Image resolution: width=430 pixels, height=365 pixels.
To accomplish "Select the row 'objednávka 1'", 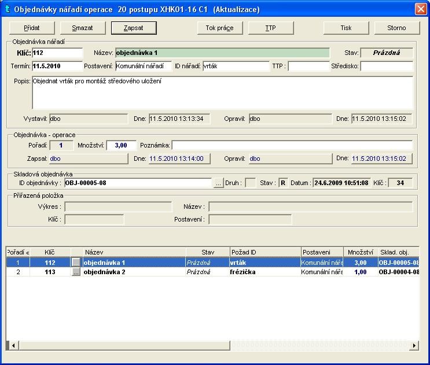I will click(213, 263).
